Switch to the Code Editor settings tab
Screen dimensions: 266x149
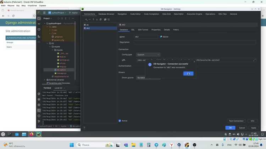pos(135,14)
